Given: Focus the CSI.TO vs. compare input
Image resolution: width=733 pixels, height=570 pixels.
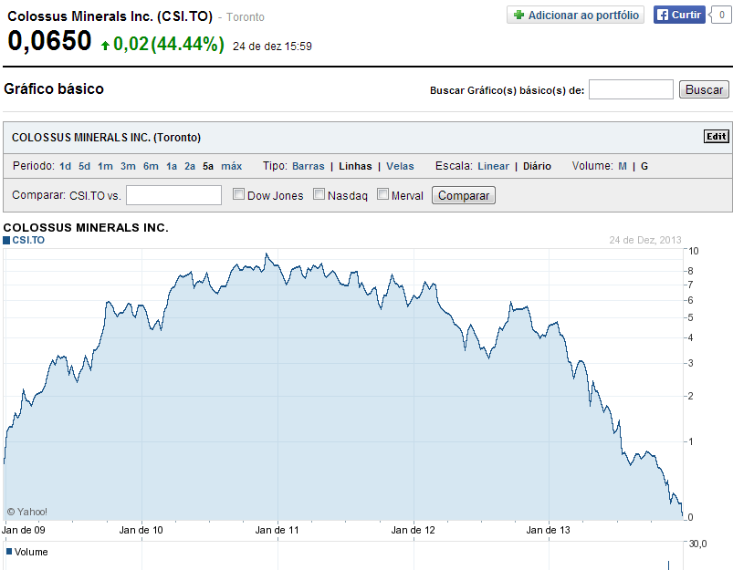Looking at the screenshot, I should pyautogui.click(x=174, y=195).
